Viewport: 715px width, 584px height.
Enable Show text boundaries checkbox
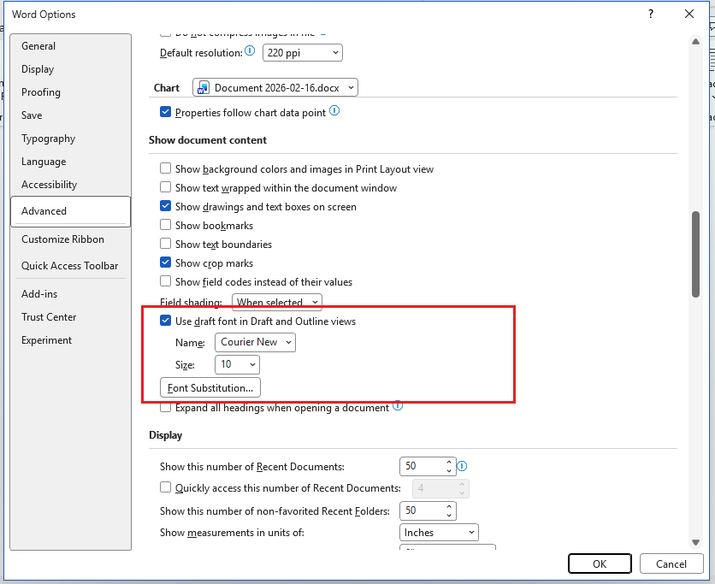166,244
